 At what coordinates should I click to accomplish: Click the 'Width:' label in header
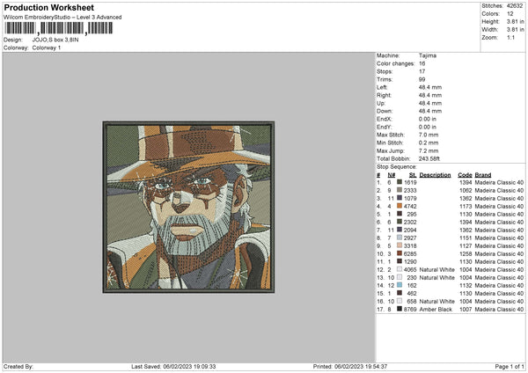pyautogui.click(x=490, y=30)
